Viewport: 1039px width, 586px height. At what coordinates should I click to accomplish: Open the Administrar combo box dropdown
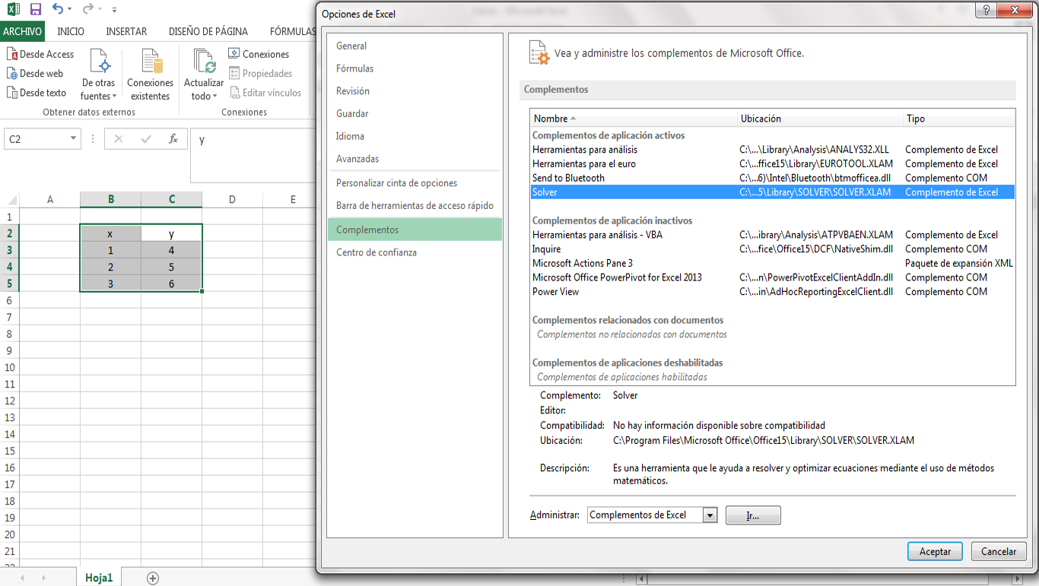710,515
